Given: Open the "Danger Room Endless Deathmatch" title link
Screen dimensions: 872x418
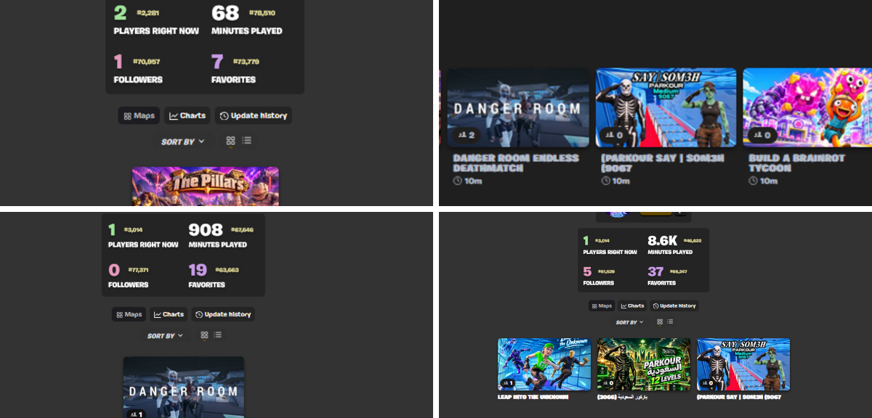Looking at the screenshot, I should tap(516, 163).
